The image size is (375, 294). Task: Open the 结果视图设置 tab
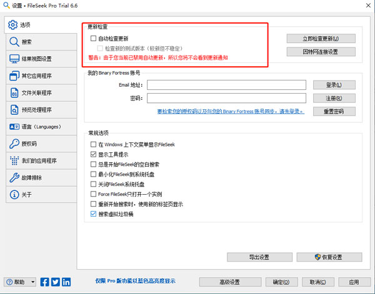click(x=41, y=59)
